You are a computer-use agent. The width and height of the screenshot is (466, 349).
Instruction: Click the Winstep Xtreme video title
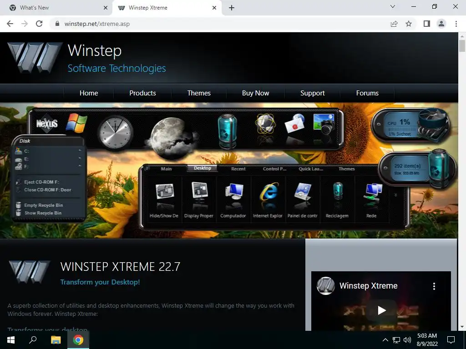[x=368, y=286]
